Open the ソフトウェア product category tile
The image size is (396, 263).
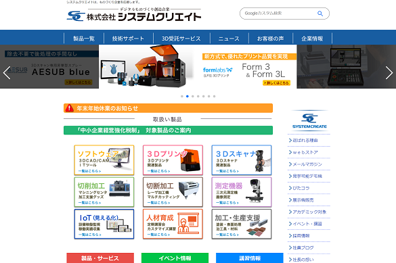pyautogui.click(x=104, y=160)
